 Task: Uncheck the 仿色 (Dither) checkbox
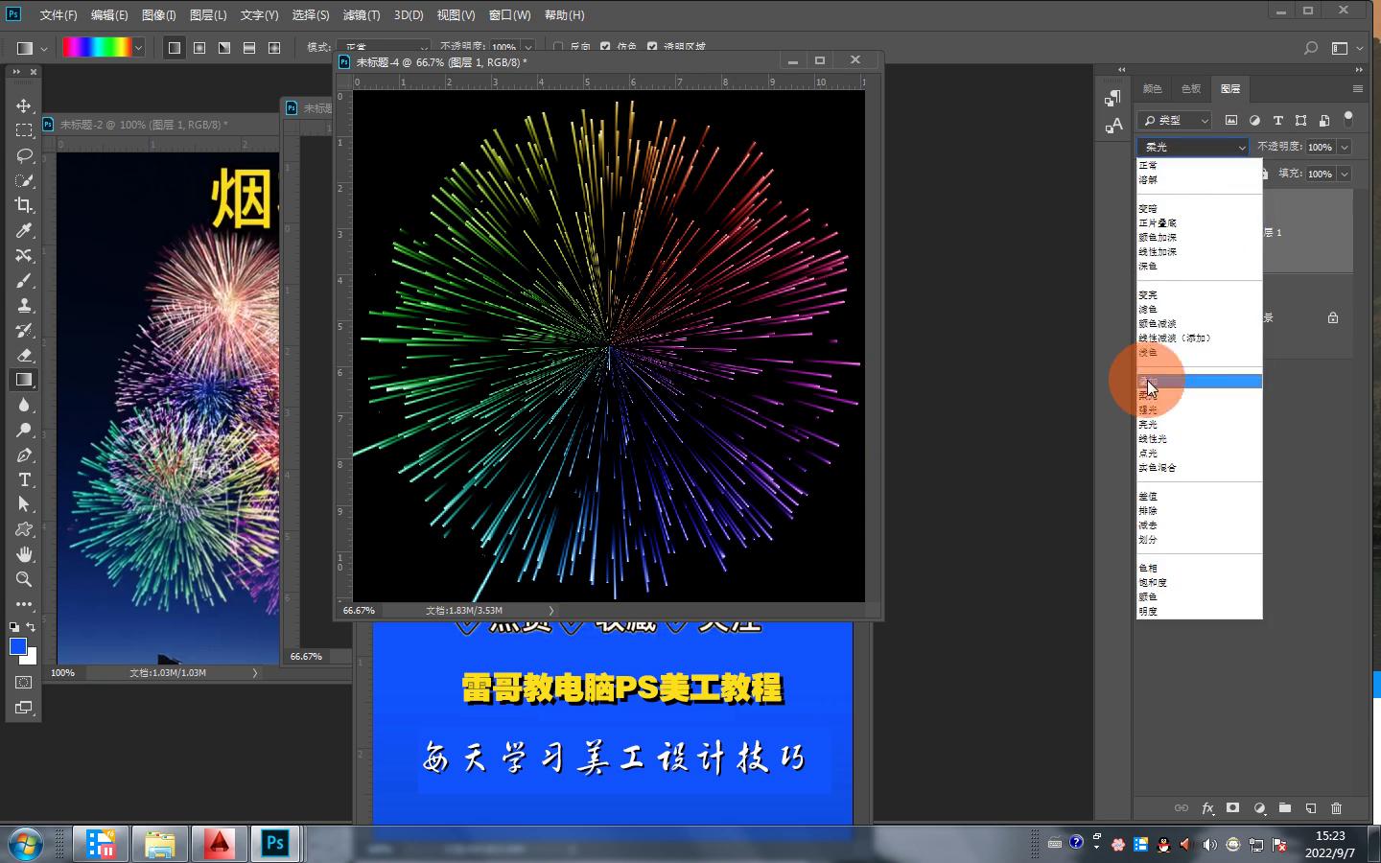tap(605, 46)
